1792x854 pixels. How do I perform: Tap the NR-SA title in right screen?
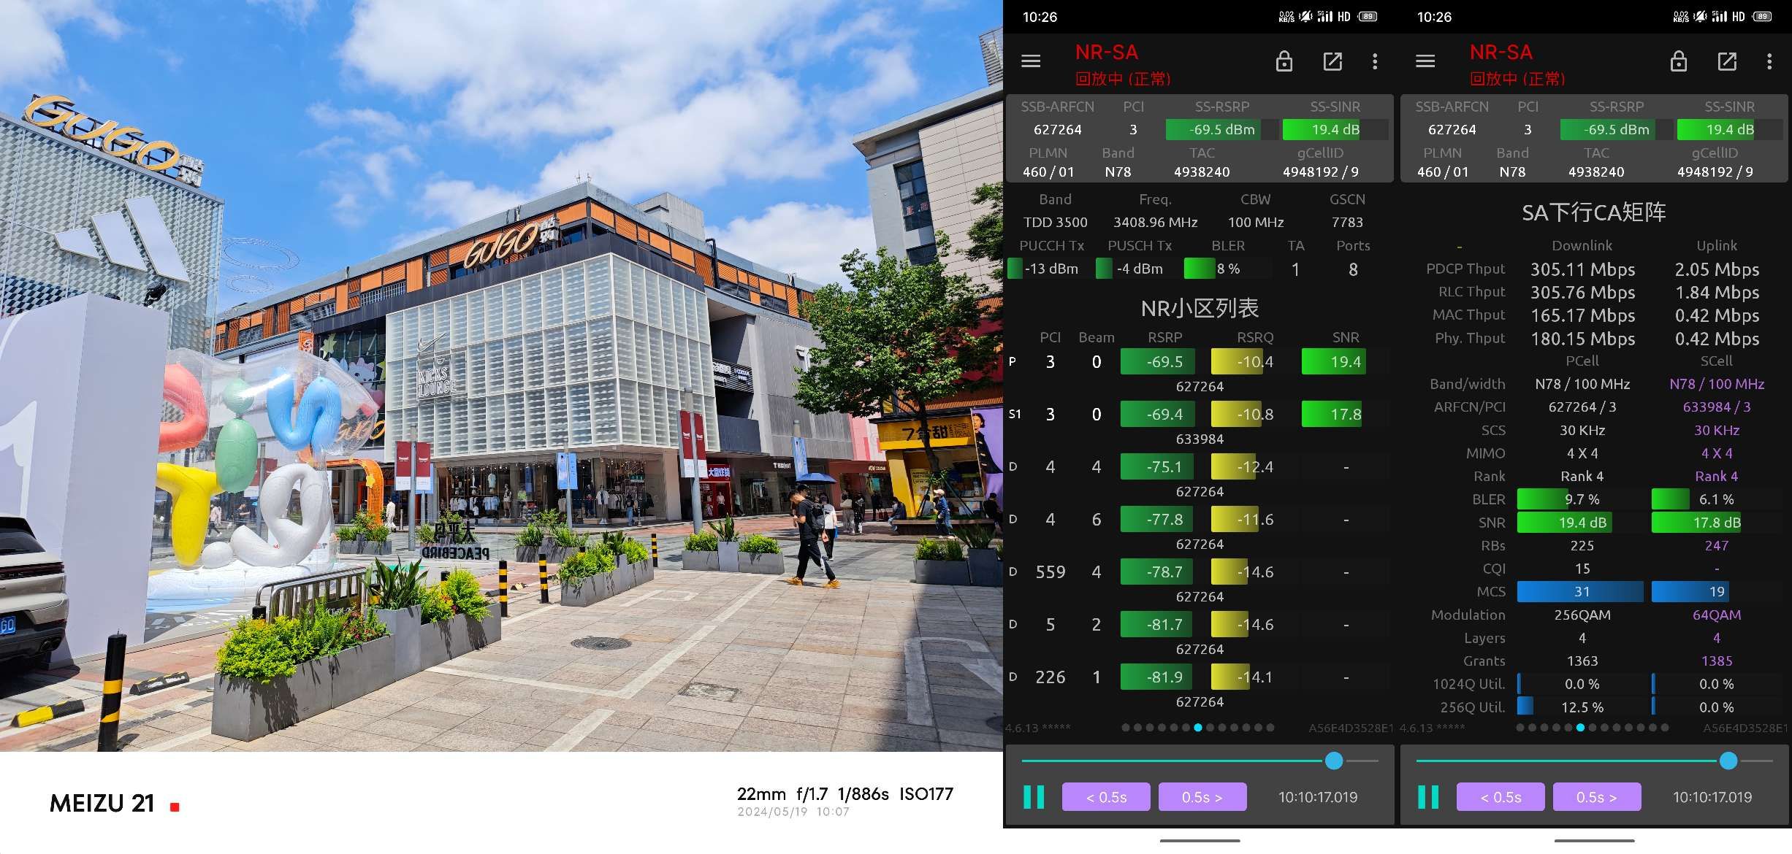click(1501, 53)
